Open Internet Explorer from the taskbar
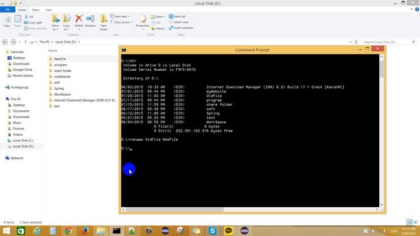420x236 pixels. pyautogui.click(x=37, y=231)
